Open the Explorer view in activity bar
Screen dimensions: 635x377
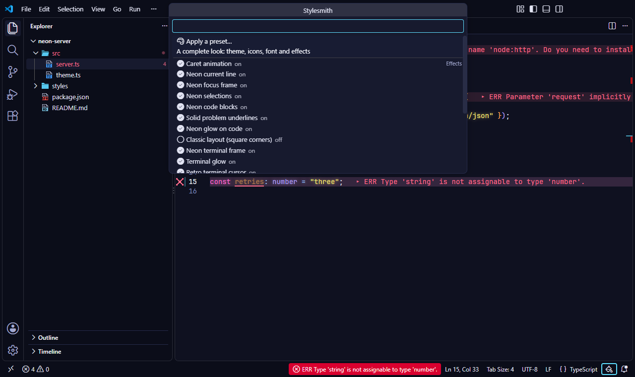coord(13,28)
